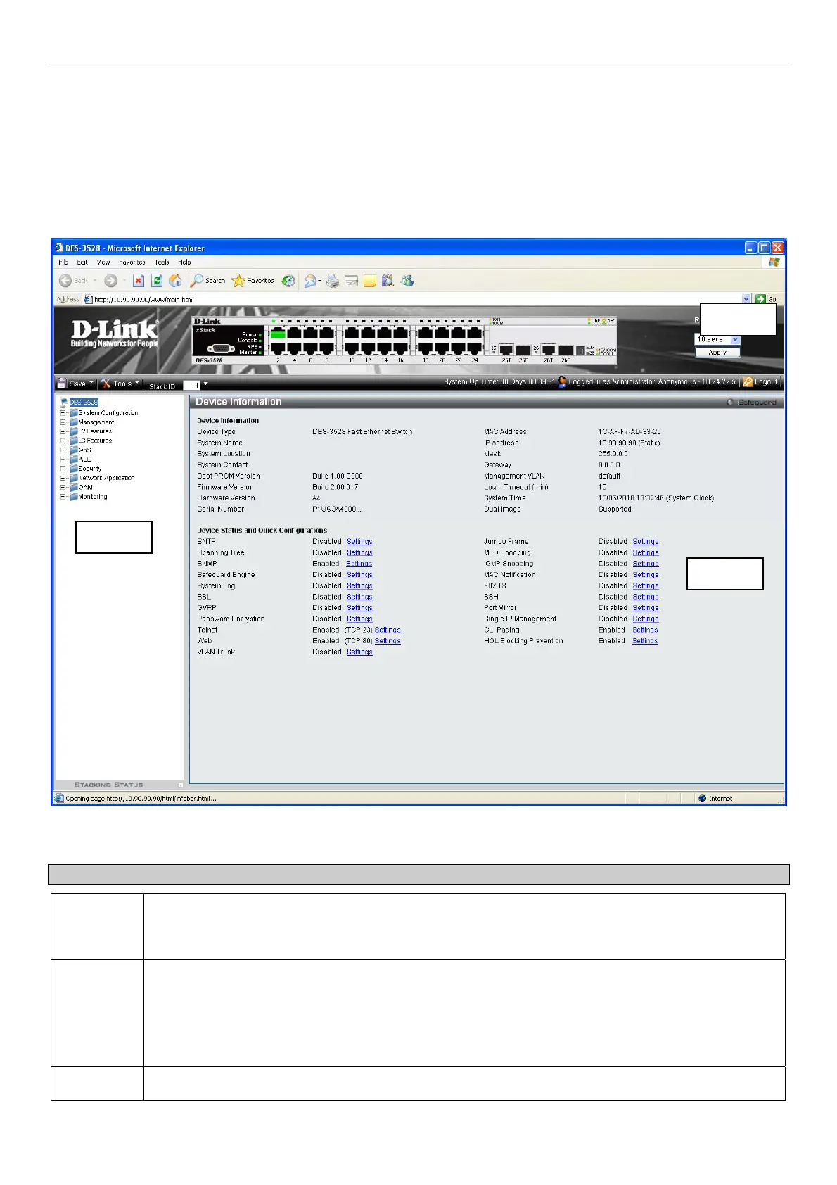Expand the OAM tree node

[63, 487]
